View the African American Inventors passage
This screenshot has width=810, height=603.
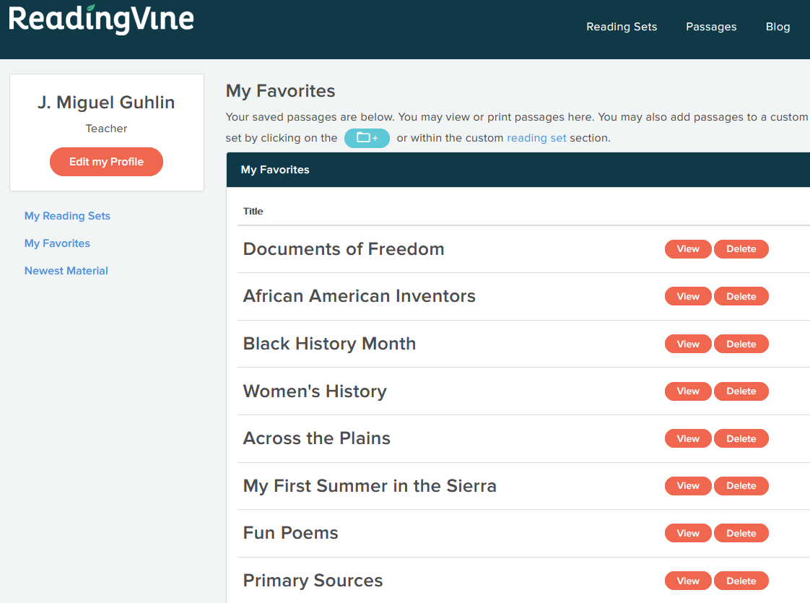(688, 296)
